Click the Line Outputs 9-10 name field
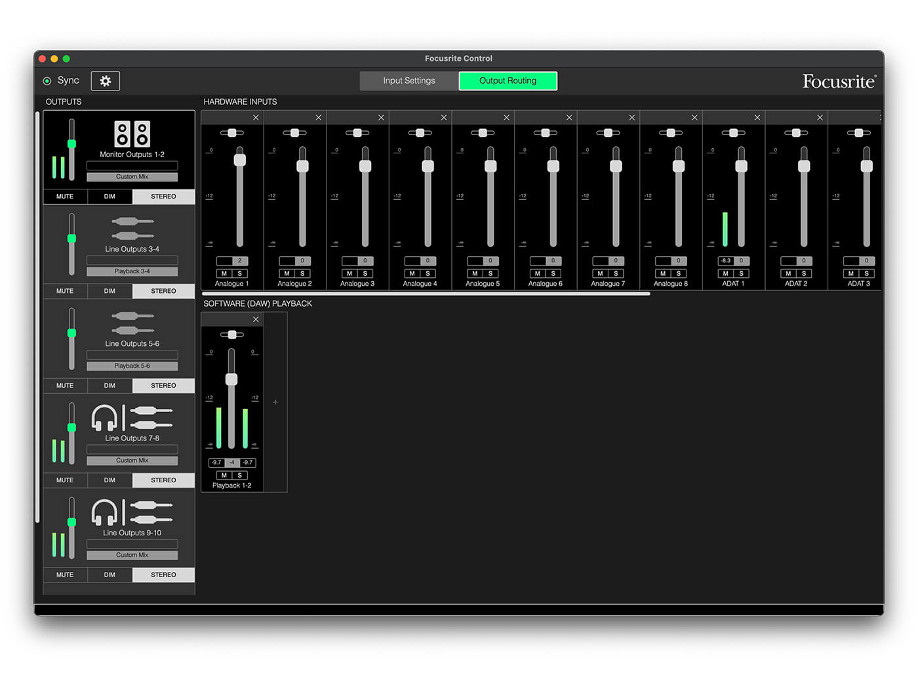Screen dimensions: 918x688 tap(132, 544)
